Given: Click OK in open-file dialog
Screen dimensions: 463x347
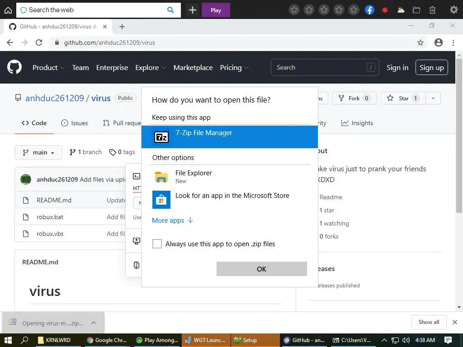Looking at the screenshot, I should point(262,269).
